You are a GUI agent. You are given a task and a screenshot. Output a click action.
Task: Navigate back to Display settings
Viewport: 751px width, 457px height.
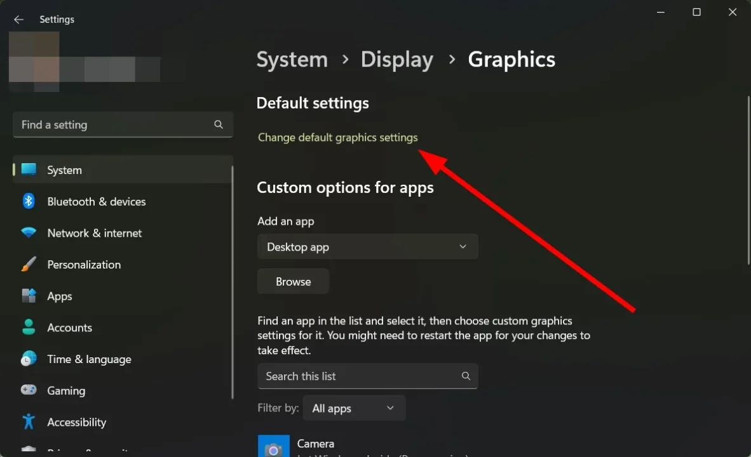click(x=396, y=59)
